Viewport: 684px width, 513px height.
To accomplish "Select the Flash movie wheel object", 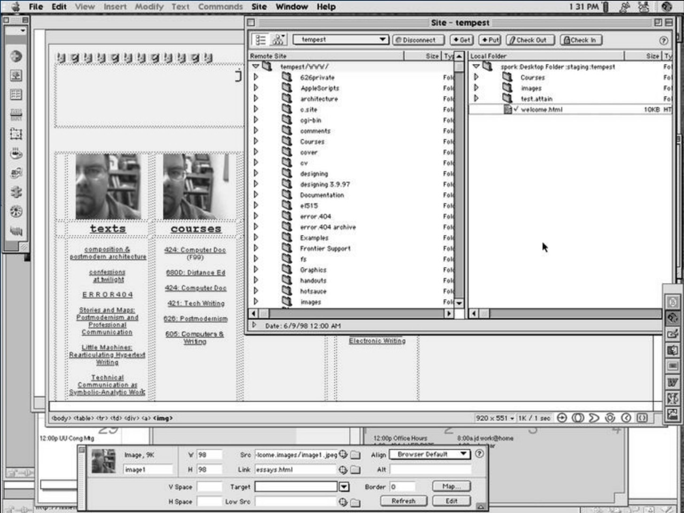I will [x=16, y=212].
